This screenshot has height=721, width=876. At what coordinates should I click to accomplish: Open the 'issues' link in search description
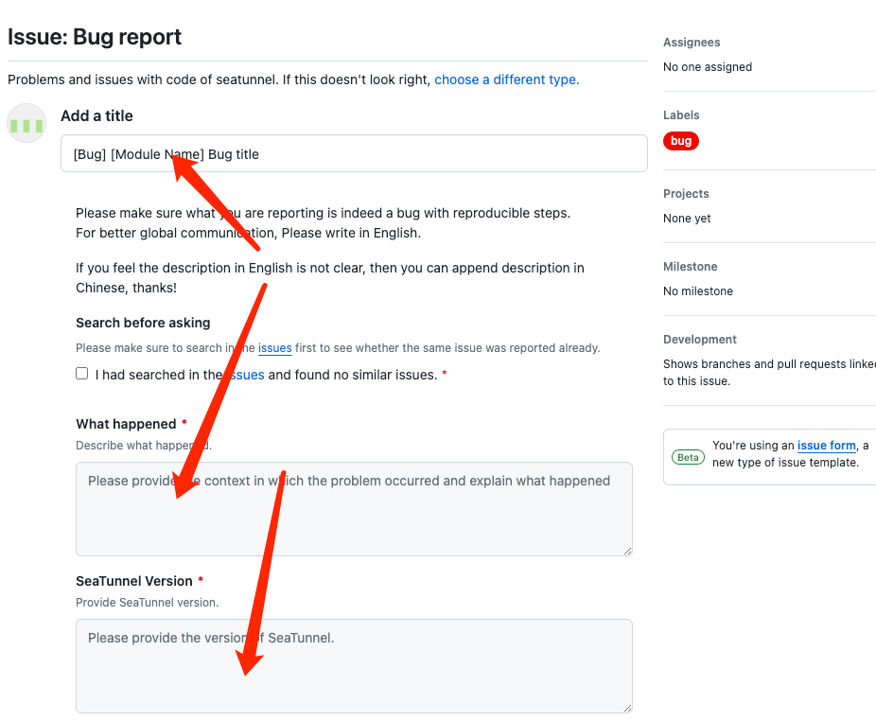pyautogui.click(x=275, y=347)
